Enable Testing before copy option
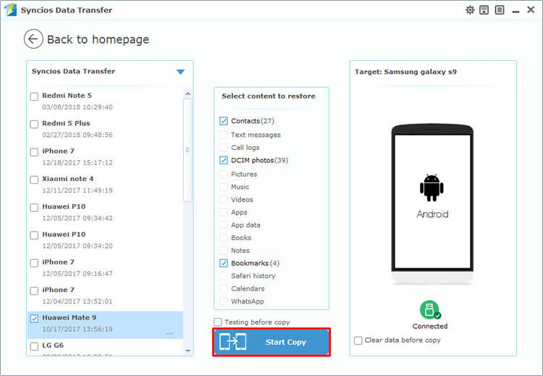The height and width of the screenshot is (376, 543). (217, 322)
